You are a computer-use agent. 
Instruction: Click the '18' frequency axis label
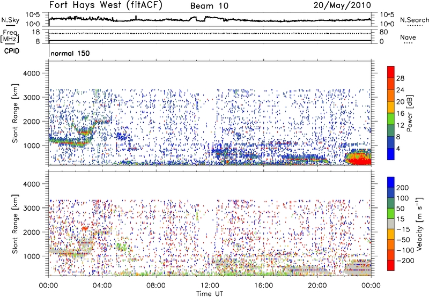click(36, 32)
